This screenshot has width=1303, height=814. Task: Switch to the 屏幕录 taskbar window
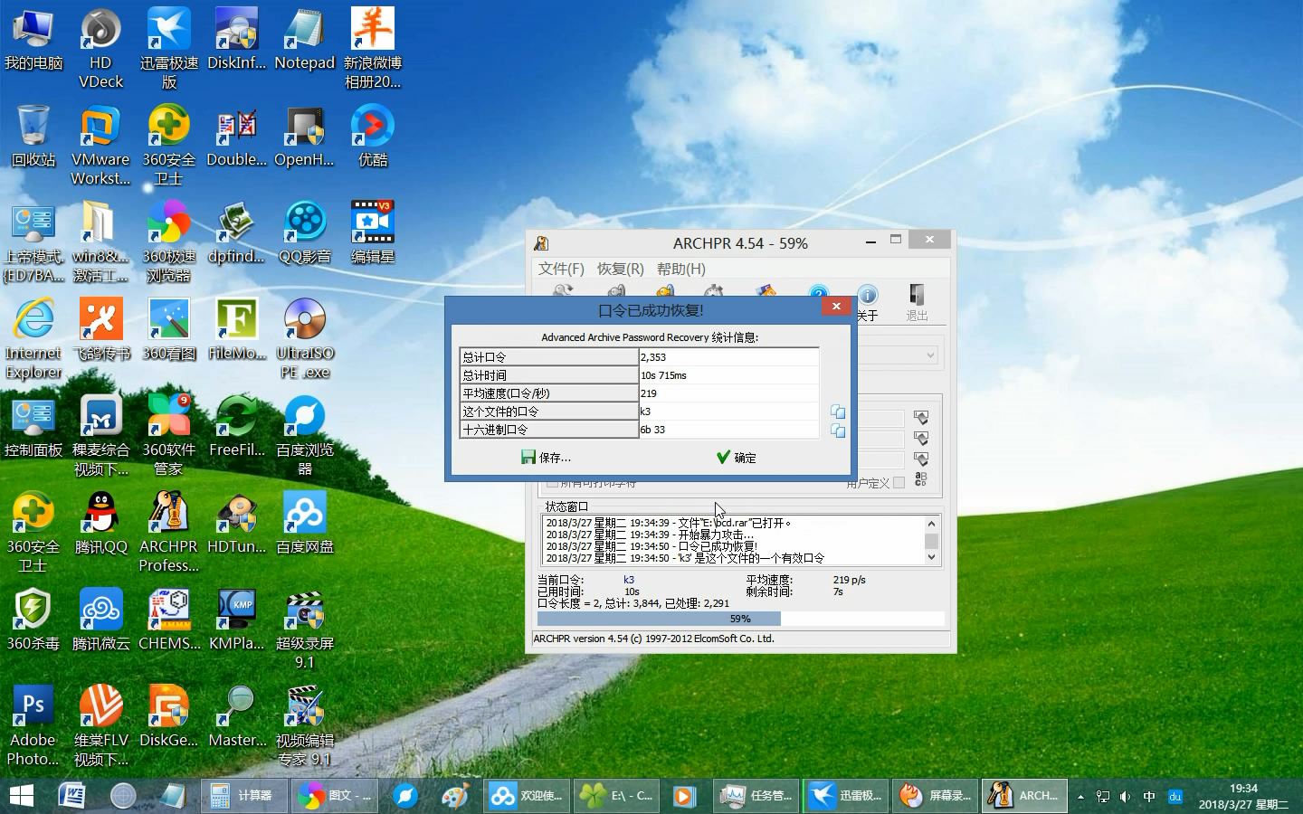[934, 796]
